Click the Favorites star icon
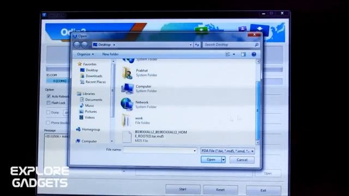The height and width of the screenshot is (196, 349). pos(80,64)
